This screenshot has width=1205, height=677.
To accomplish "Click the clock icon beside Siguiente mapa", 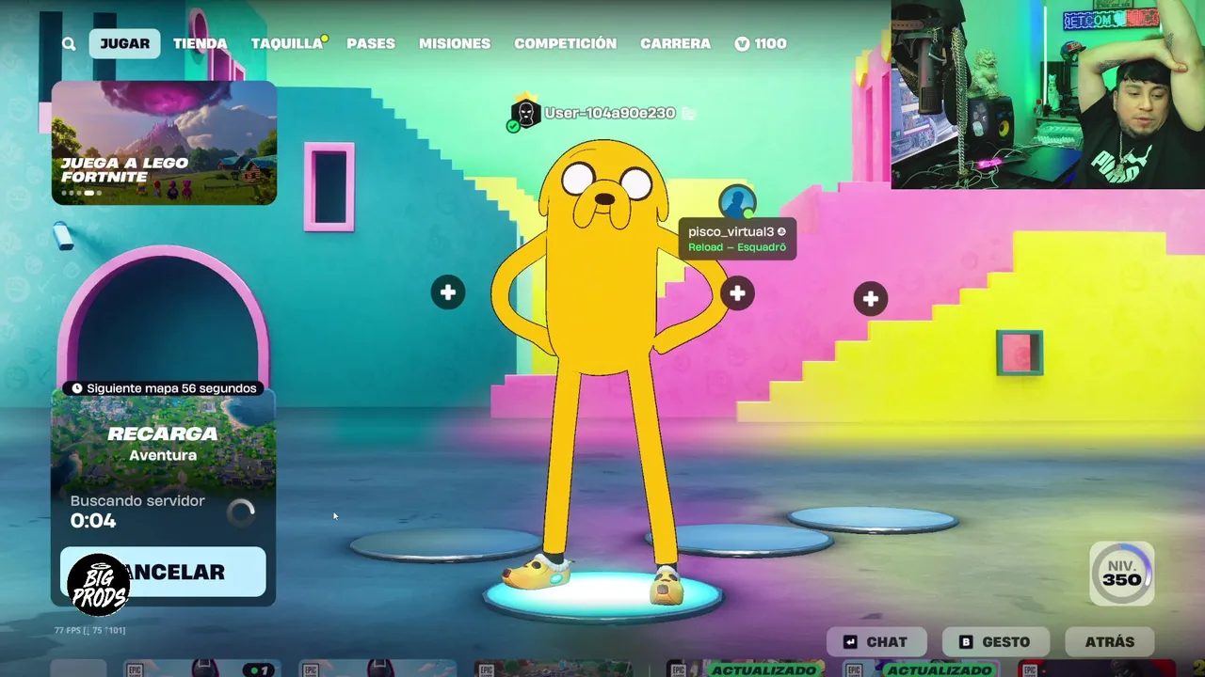I will pyautogui.click(x=77, y=388).
